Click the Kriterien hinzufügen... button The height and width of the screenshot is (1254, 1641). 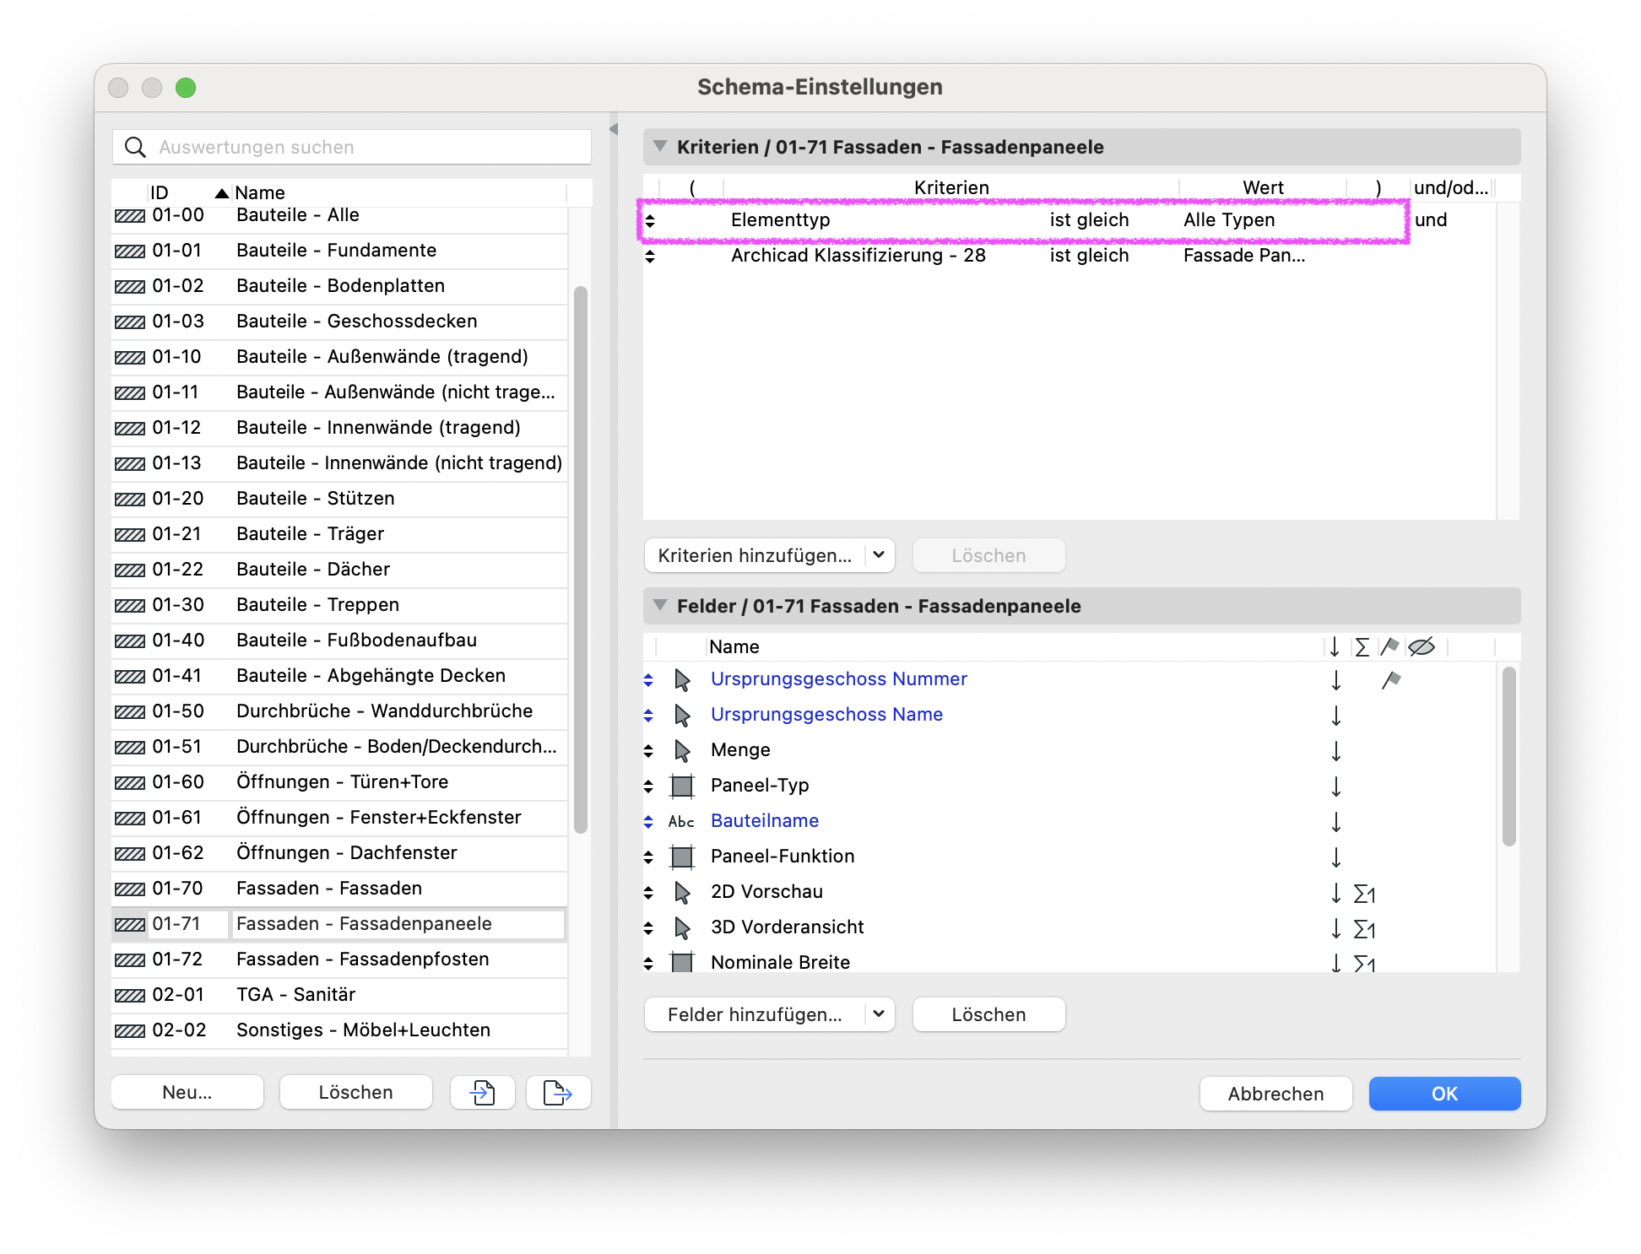755,555
